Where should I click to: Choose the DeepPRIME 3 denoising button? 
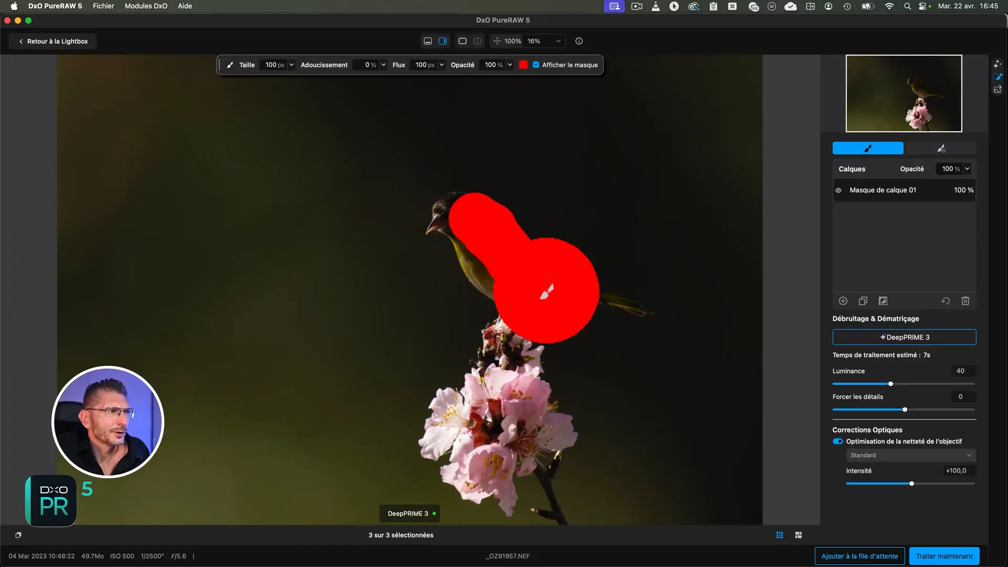[904, 337]
